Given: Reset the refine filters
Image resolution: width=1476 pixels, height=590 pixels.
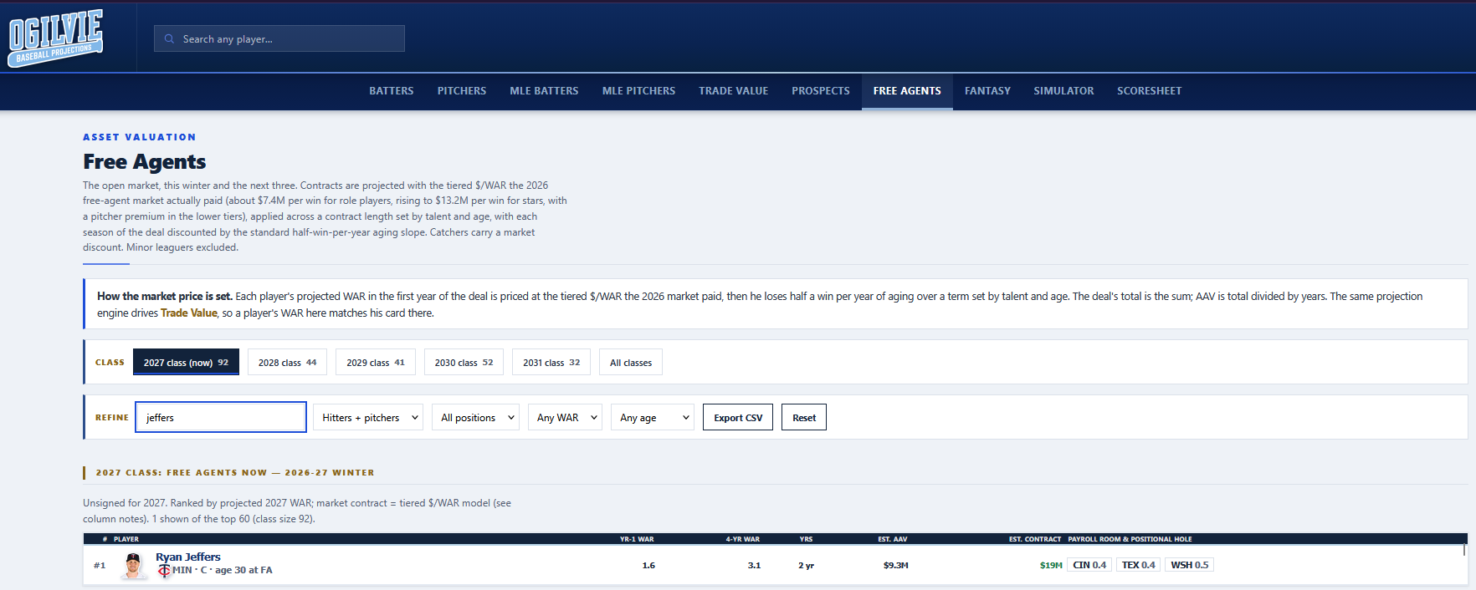Looking at the screenshot, I should tap(804, 418).
